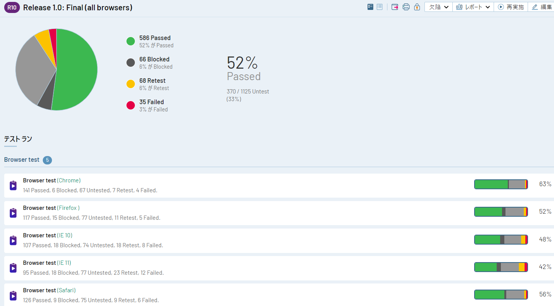Viewport: 554px width, 306px height.
Task: Click the export icon with pink arrow
Action: pos(395,7)
